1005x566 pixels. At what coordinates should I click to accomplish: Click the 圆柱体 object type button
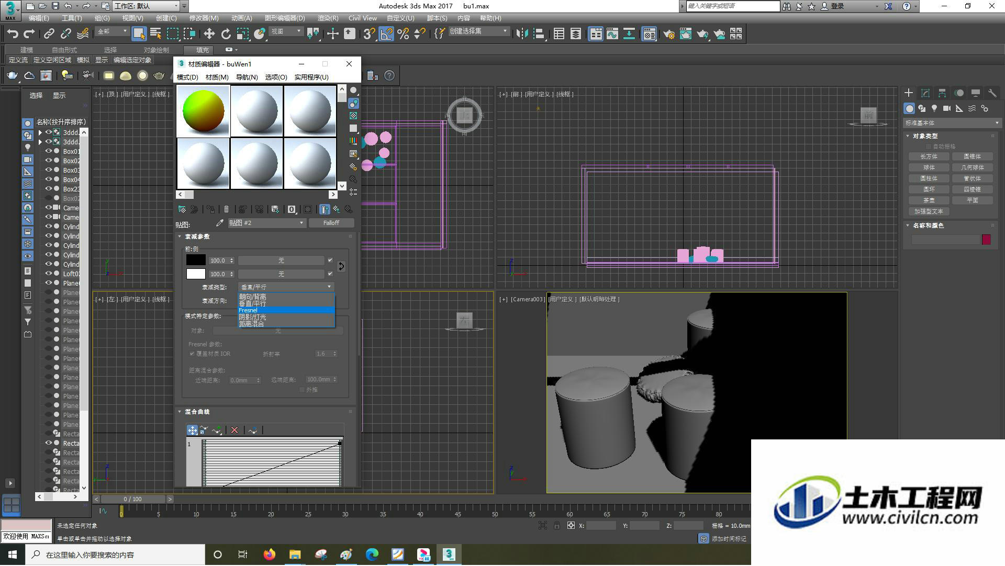pyautogui.click(x=929, y=178)
